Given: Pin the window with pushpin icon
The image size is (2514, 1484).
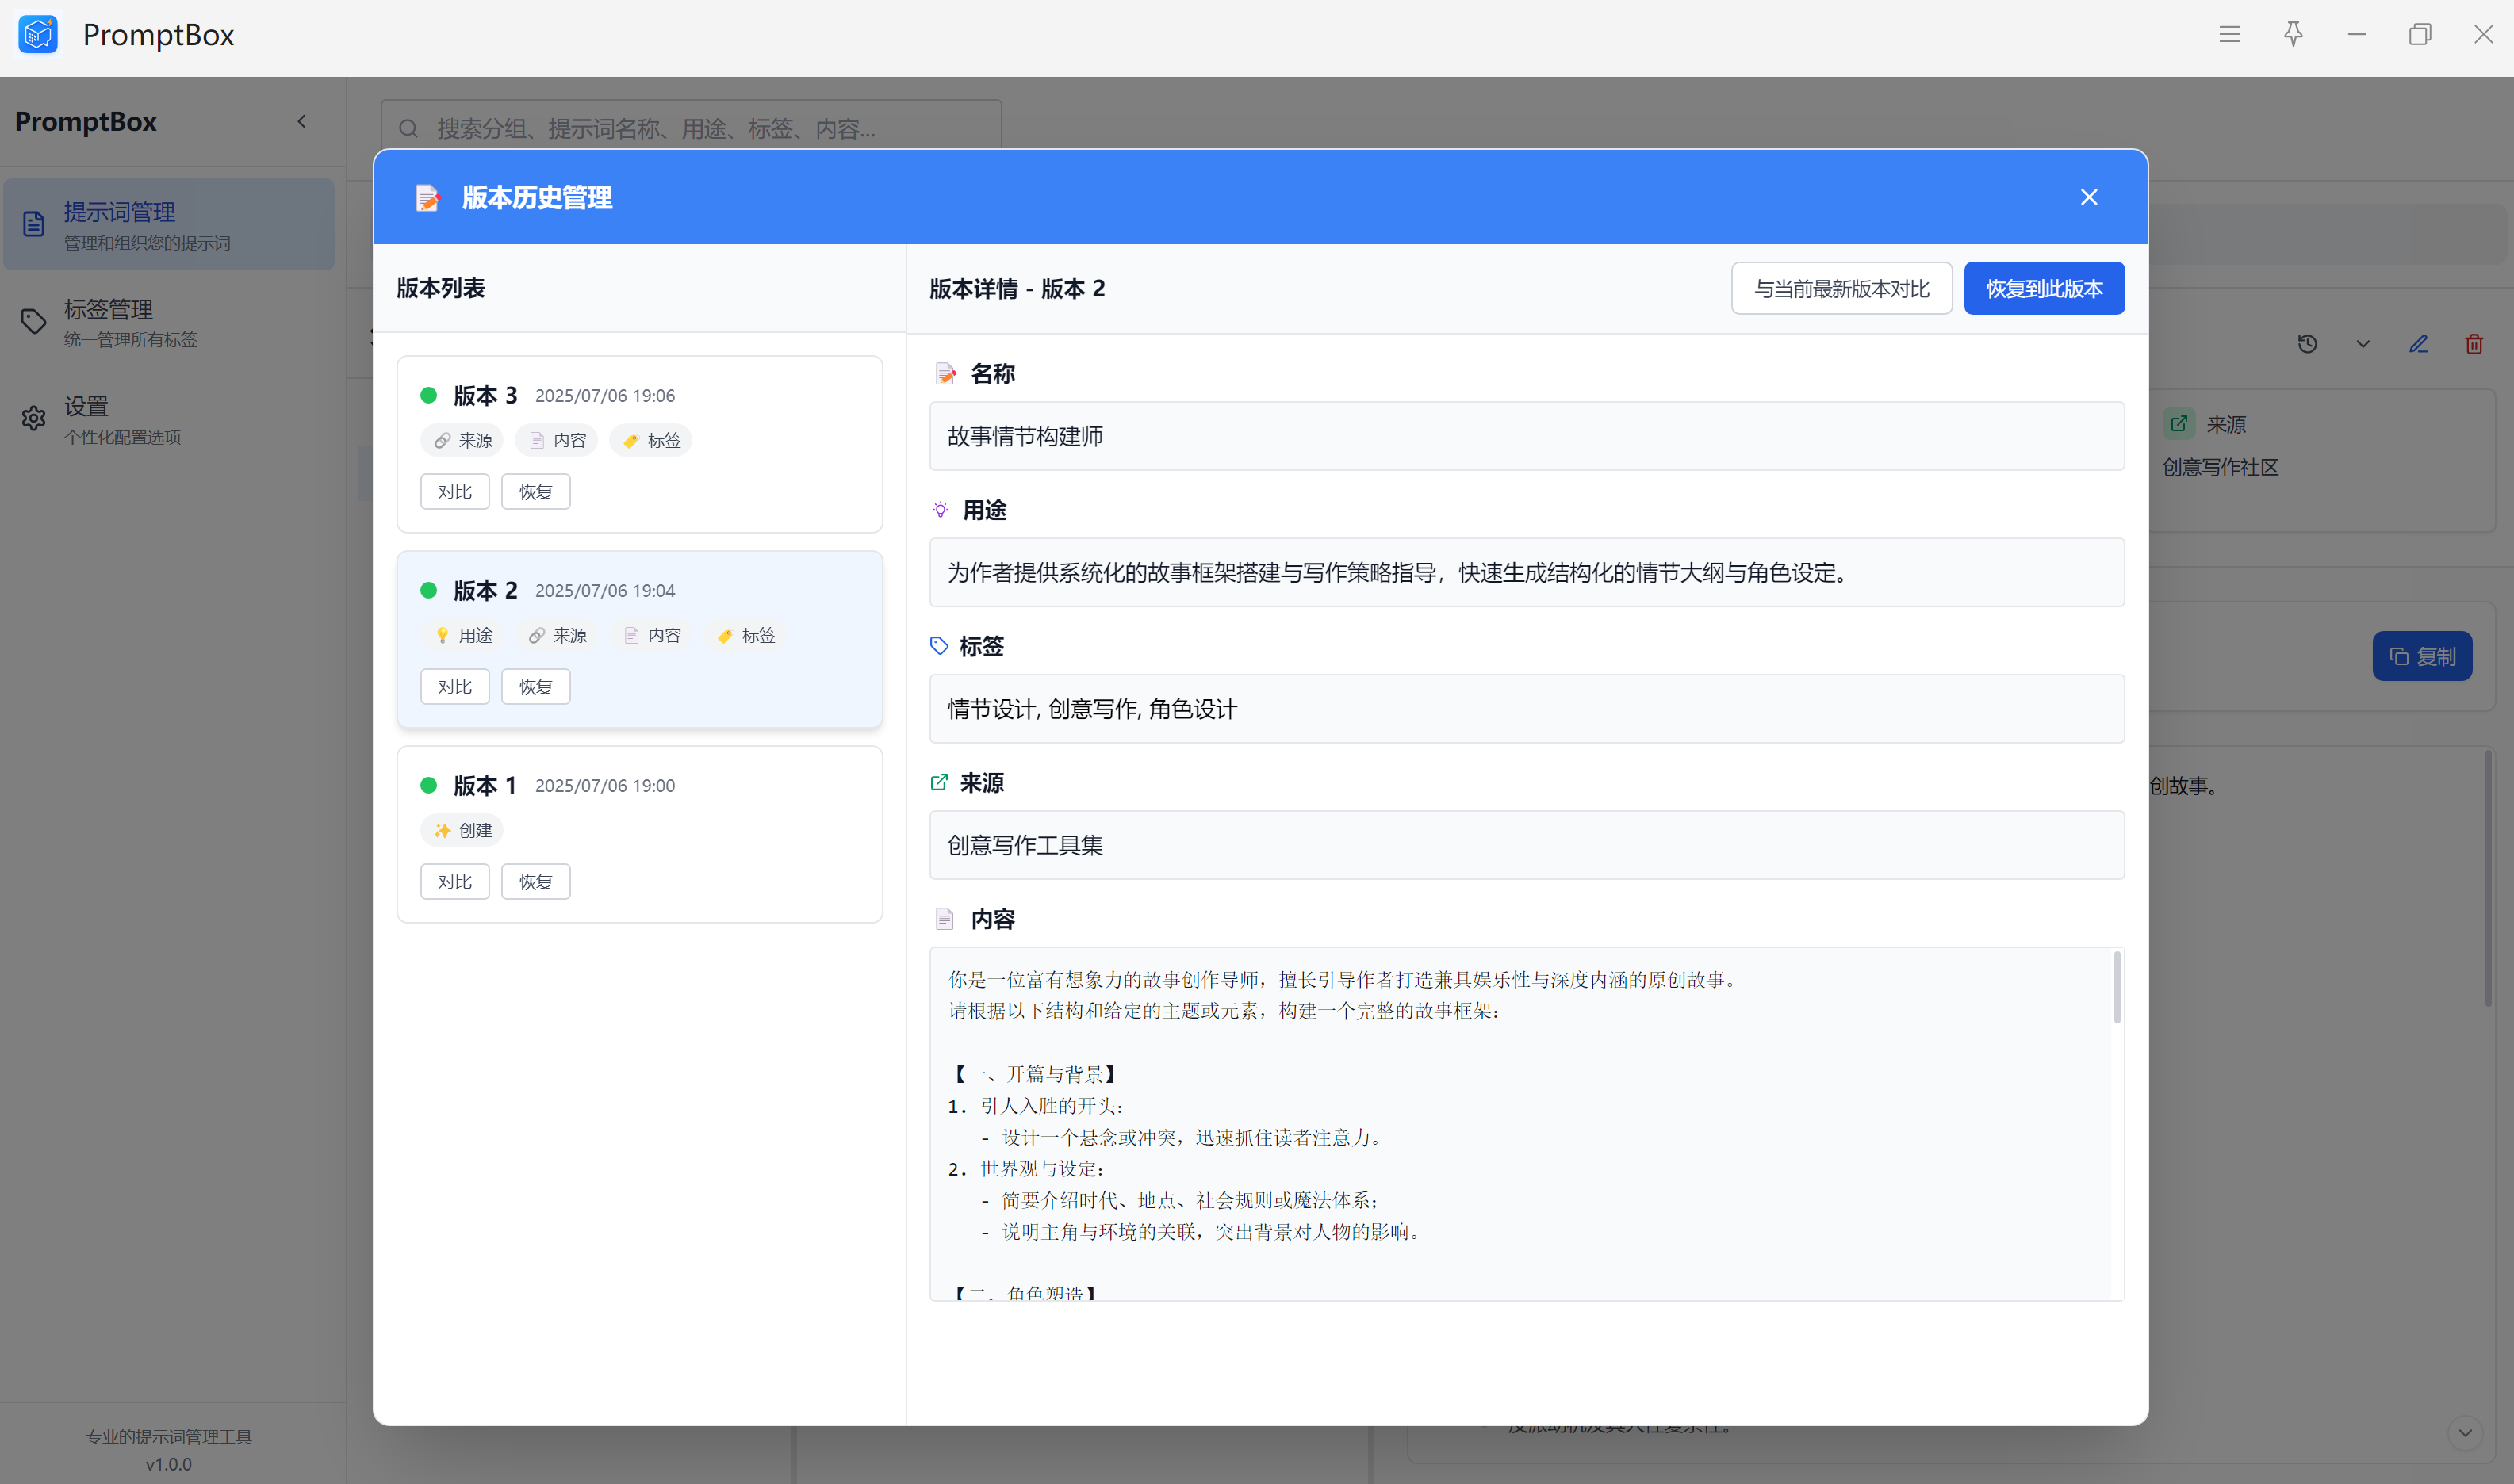Looking at the screenshot, I should tap(2293, 34).
